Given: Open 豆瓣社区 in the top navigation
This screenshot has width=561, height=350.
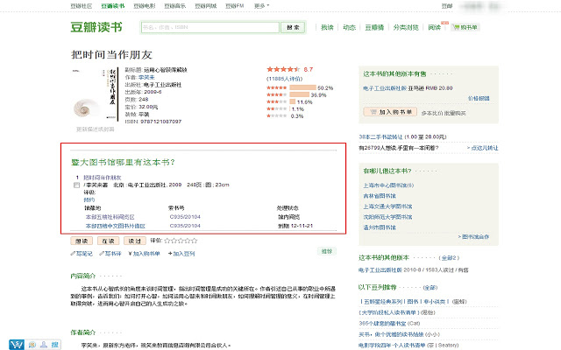Looking at the screenshot, I should click(82, 6).
